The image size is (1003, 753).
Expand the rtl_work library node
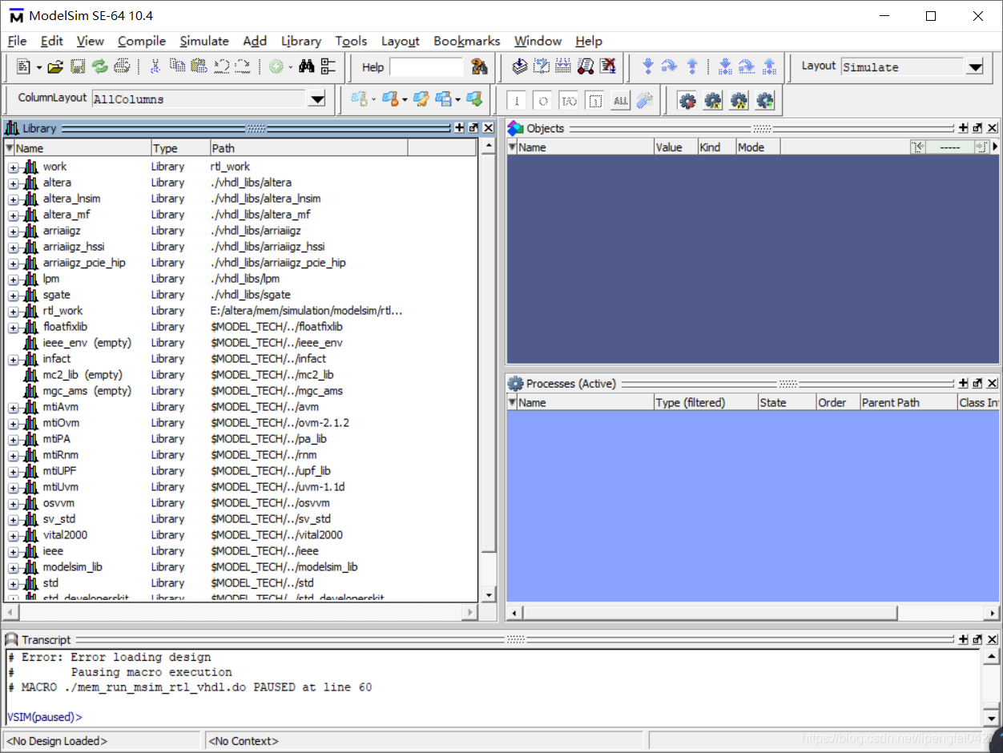pos(14,311)
